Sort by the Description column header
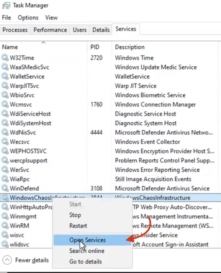The height and width of the screenshot is (273, 221). (130, 47)
